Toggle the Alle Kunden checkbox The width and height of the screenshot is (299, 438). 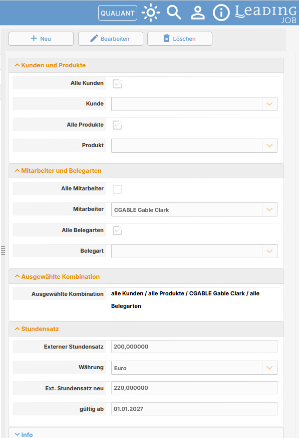(117, 83)
